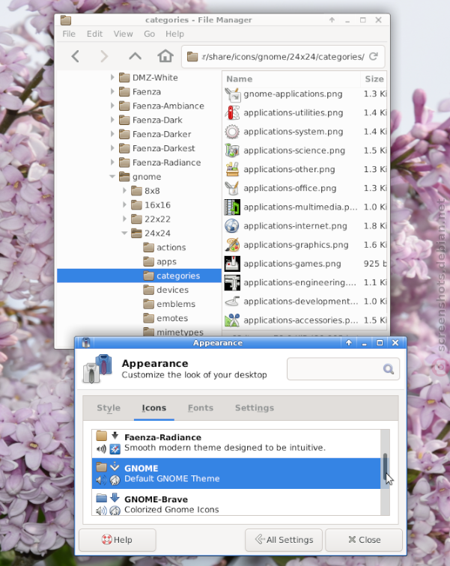Viewport: 450px width, 566px height.
Task: Switch to the Fonts tab
Action: click(x=201, y=408)
